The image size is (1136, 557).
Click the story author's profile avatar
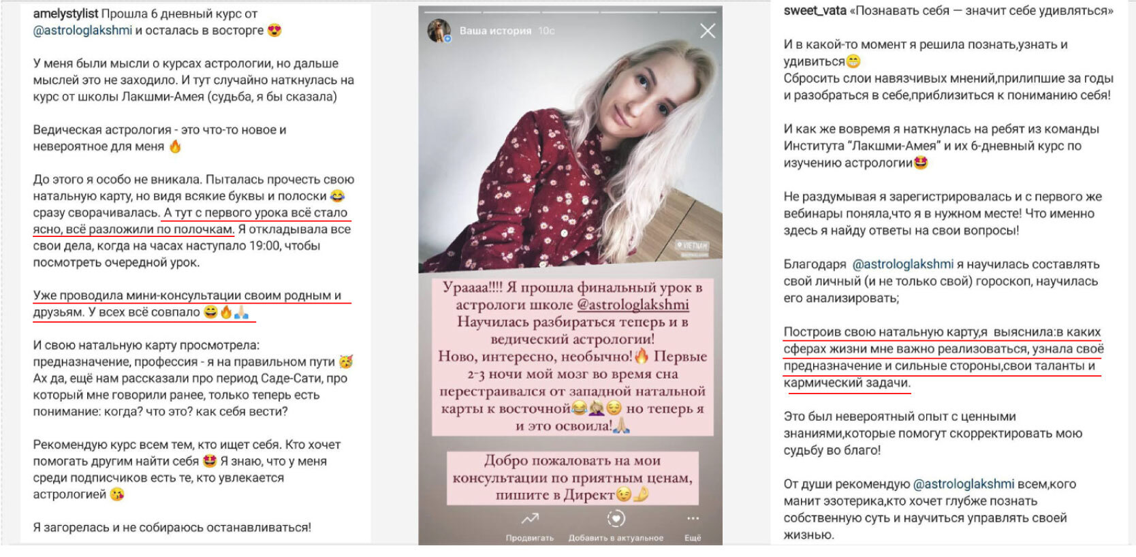tap(439, 31)
